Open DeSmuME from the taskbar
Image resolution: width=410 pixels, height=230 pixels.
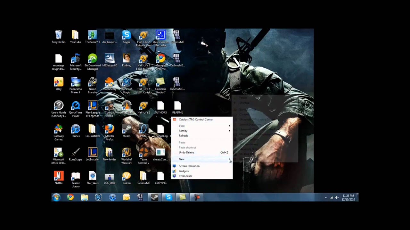click(x=140, y=197)
